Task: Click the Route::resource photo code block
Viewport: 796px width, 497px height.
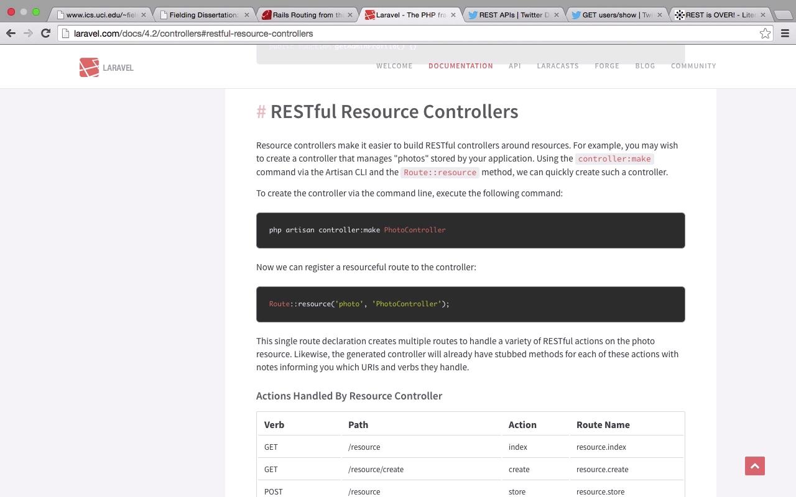Action: [471, 304]
